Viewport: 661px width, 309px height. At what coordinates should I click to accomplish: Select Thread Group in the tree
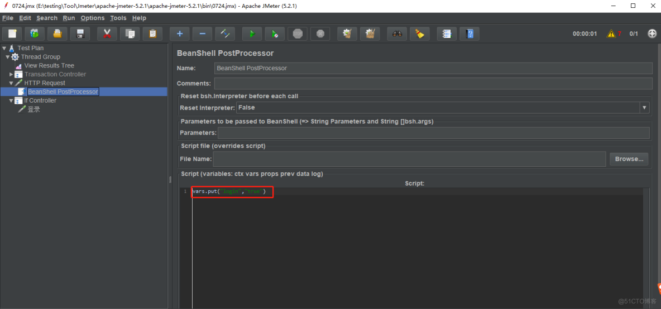click(40, 57)
